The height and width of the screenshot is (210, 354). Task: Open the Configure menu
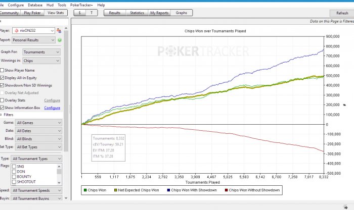(x=16, y=5)
